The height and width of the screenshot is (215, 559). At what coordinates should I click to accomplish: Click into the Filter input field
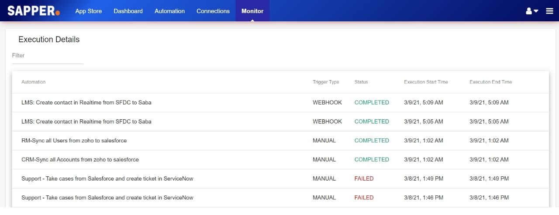point(48,56)
